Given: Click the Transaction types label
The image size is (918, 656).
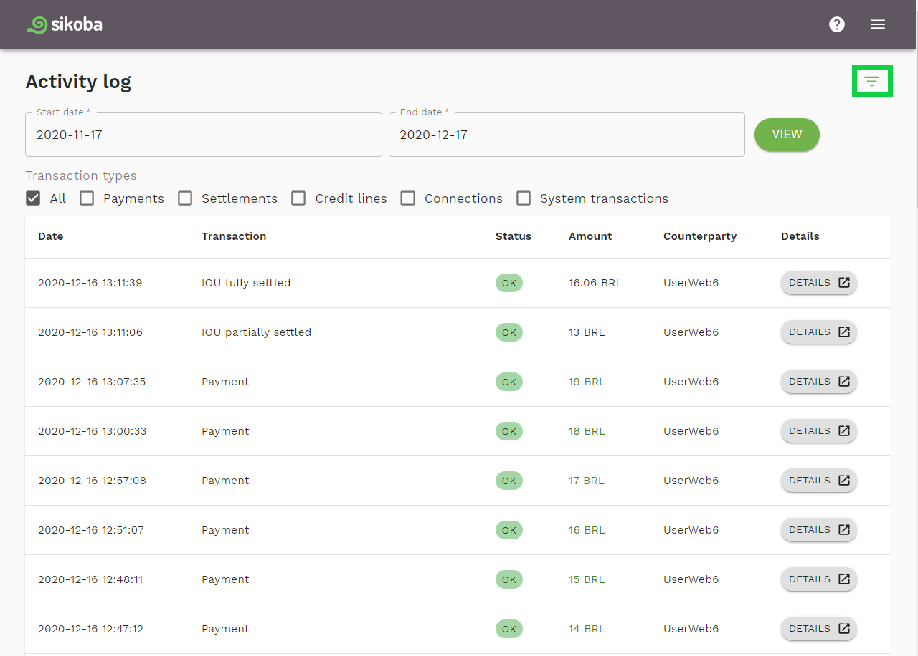Looking at the screenshot, I should [x=81, y=175].
